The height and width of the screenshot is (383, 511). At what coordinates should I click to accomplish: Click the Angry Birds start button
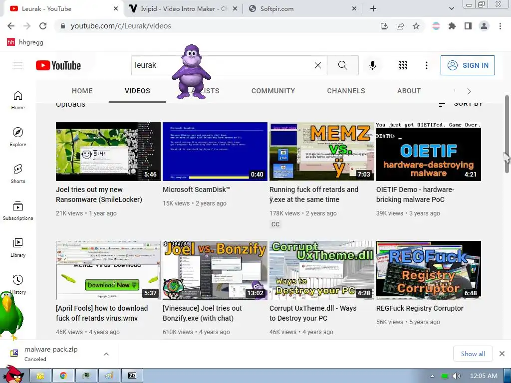[x=13, y=374]
